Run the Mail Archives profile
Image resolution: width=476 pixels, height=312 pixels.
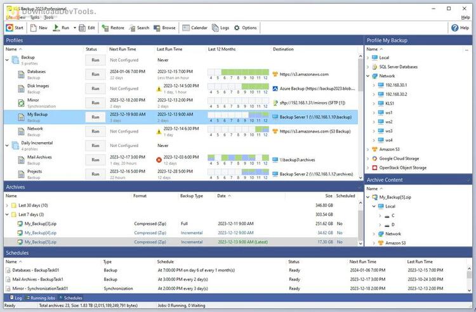[95, 160]
